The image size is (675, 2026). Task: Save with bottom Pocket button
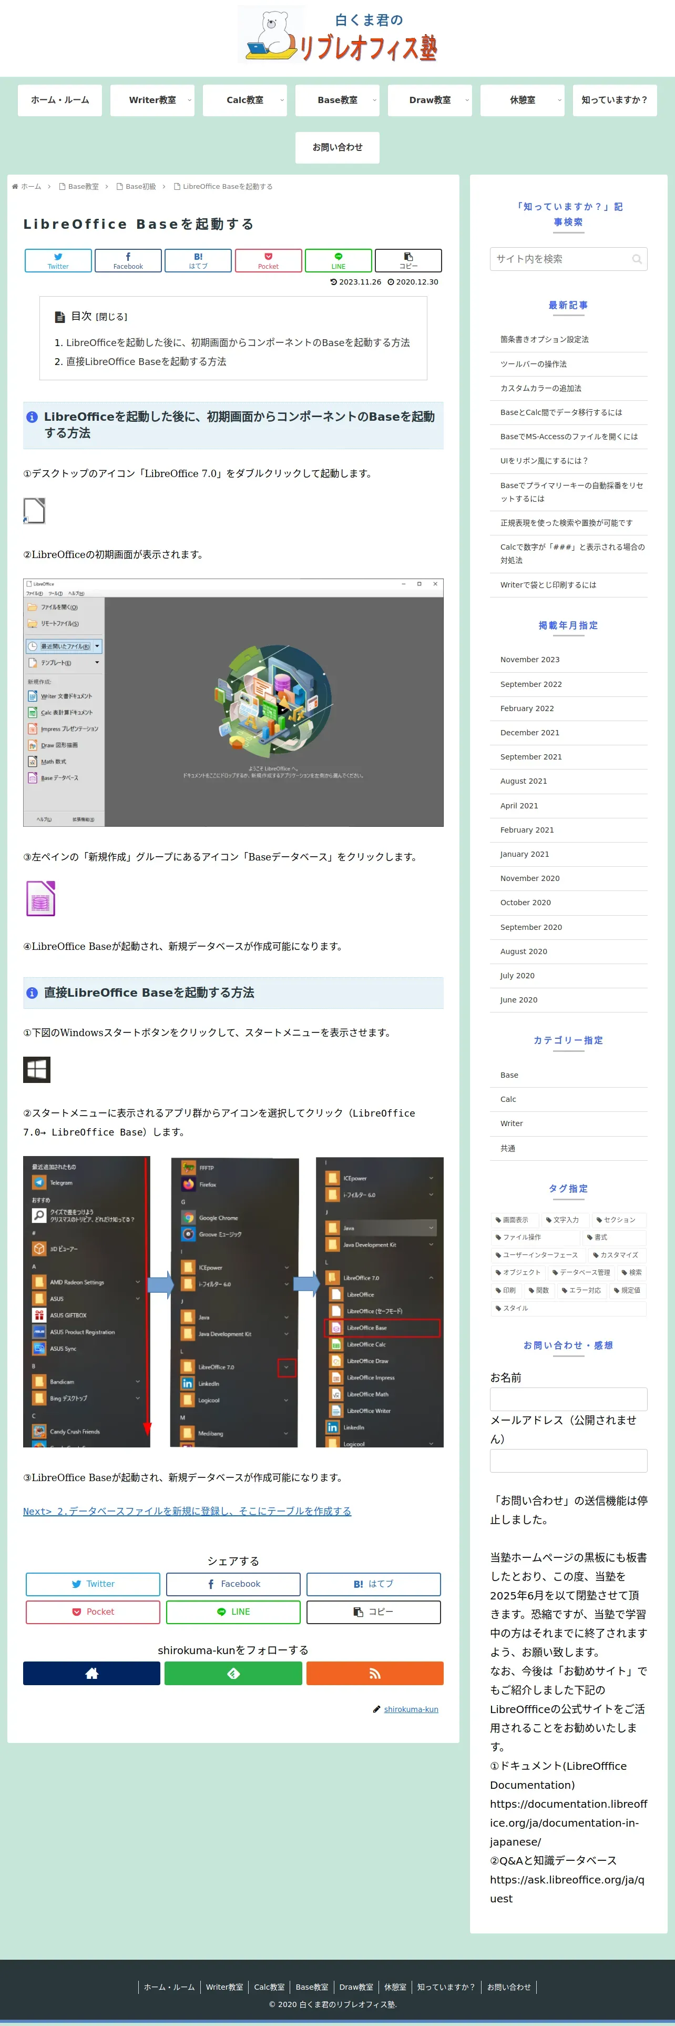pyautogui.click(x=93, y=1612)
